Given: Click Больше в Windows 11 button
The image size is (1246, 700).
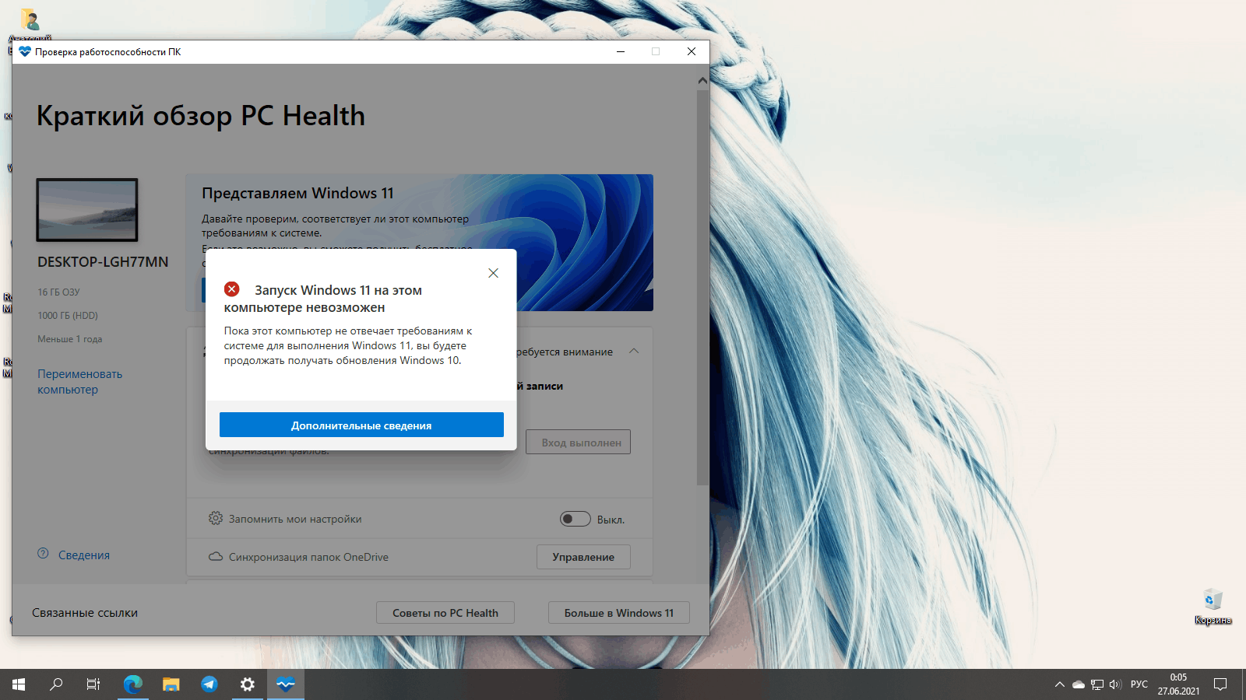Looking at the screenshot, I should pos(619,613).
